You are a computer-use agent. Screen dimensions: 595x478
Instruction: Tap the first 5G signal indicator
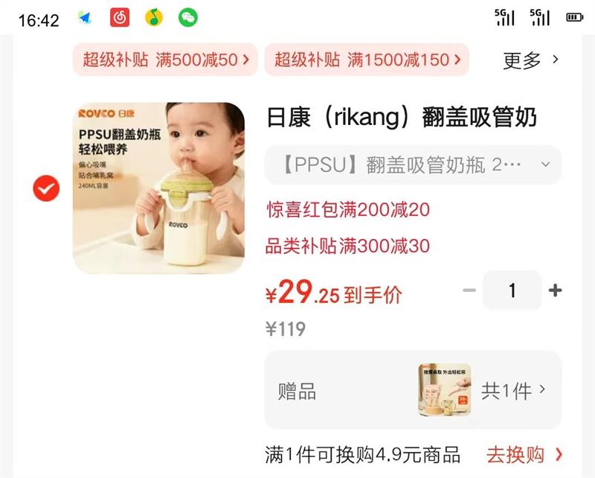[x=505, y=17]
